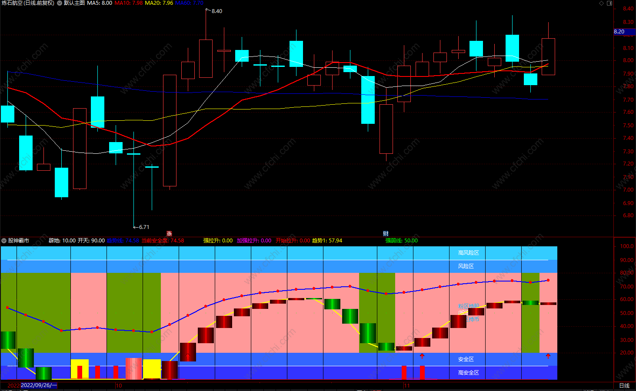Click the 默认主图 label

click(74, 3)
